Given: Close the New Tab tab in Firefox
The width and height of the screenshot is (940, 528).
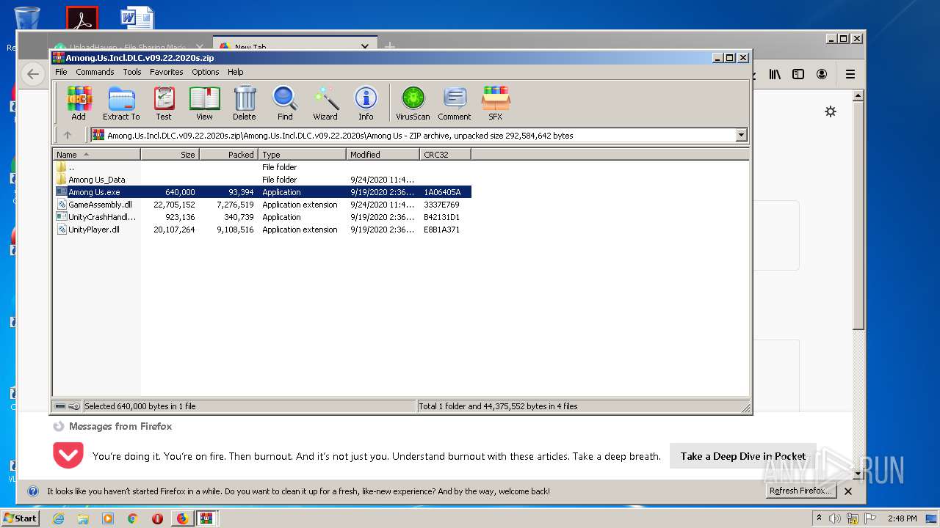Looking at the screenshot, I should coord(365,47).
